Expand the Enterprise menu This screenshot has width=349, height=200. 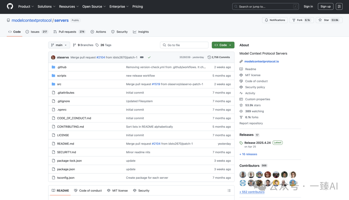point(119,6)
